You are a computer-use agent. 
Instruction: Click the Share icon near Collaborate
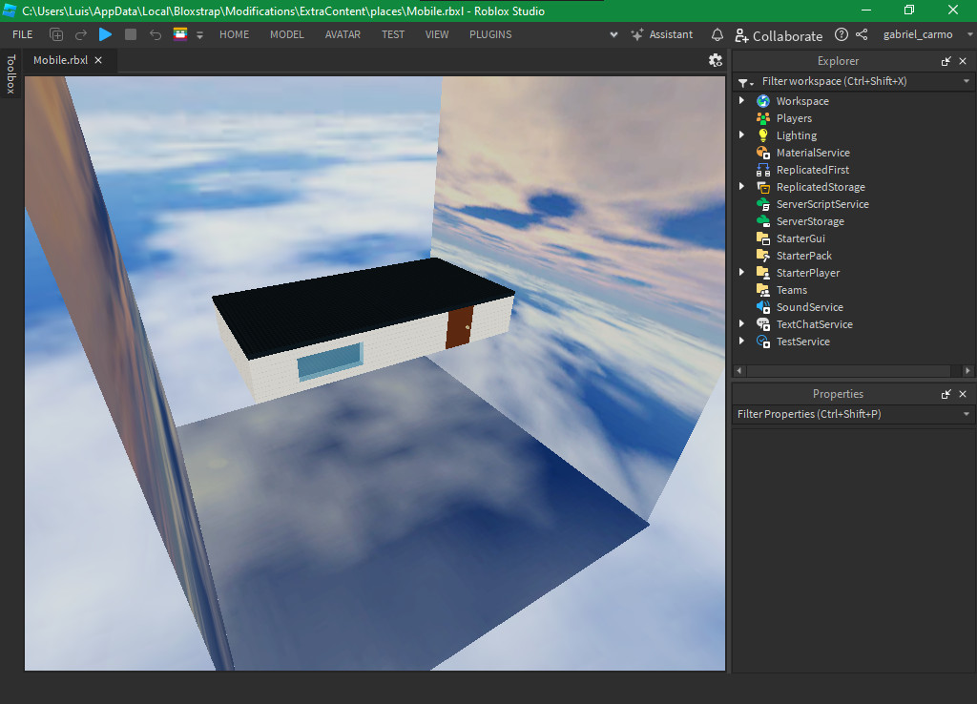coord(861,34)
